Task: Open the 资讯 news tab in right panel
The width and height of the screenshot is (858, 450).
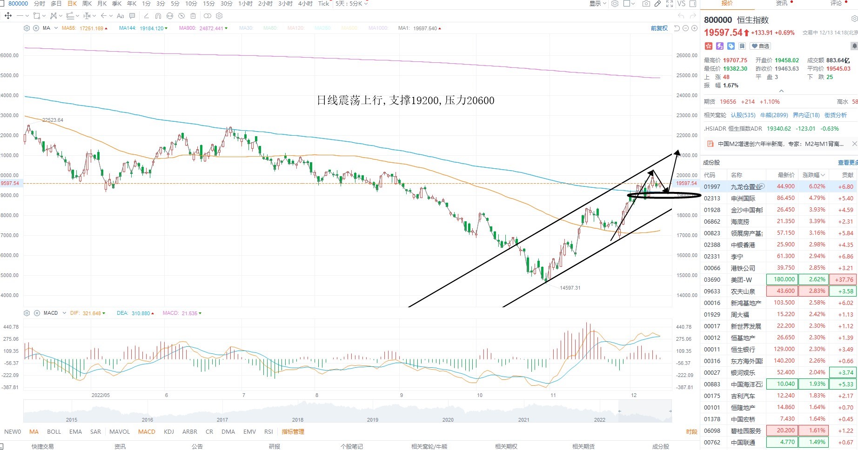Action: point(782,3)
